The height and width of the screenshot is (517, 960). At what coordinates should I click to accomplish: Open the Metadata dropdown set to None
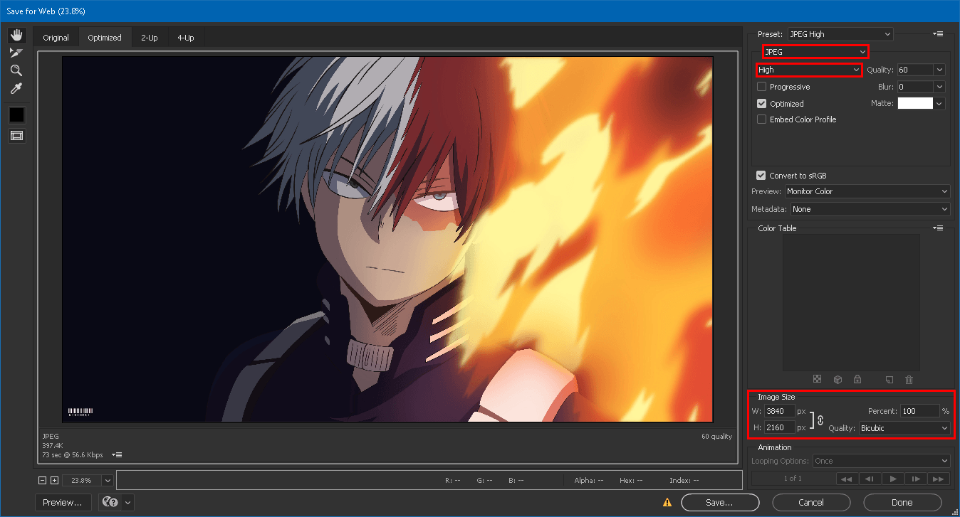click(870, 209)
